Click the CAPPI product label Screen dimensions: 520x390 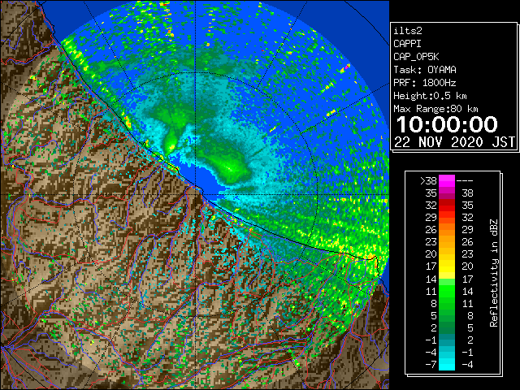point(407,44)
